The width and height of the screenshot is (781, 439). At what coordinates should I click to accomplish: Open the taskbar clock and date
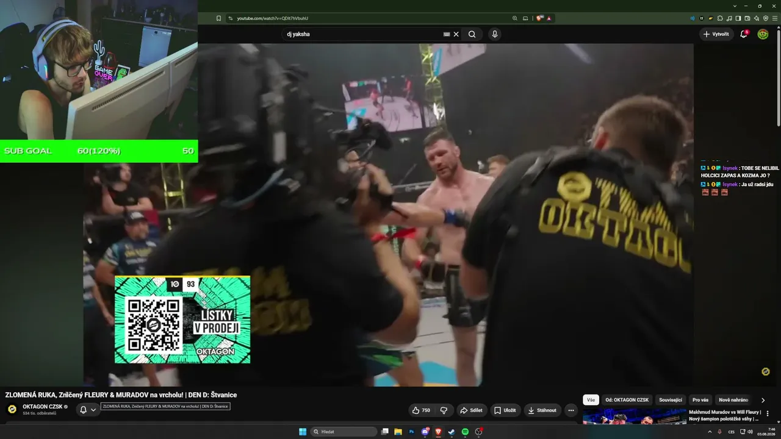coord(766,432)
